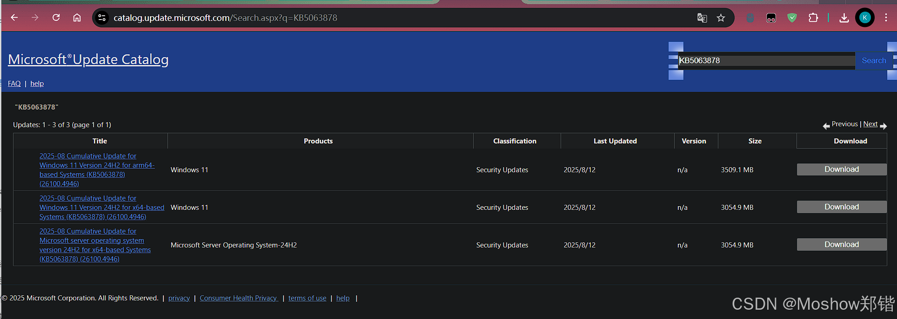Click the robot-face extension icon

(771, 18)
